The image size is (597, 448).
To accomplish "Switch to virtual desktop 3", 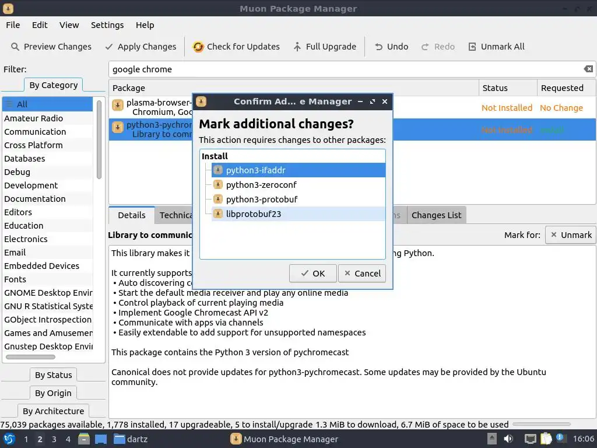I will 54,439.
